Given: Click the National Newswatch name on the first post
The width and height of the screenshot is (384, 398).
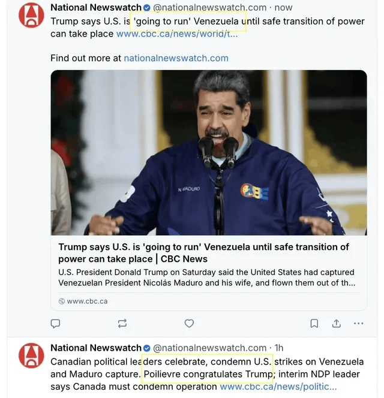Looking at the screenshot, I should 96,8.
